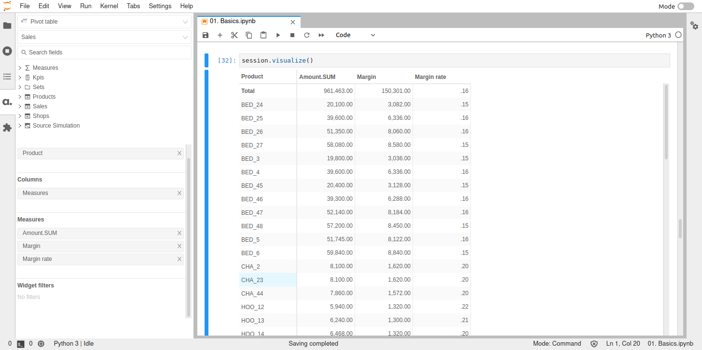
Task: Insert a cell below with plus icon
Action: coord(220,35)
